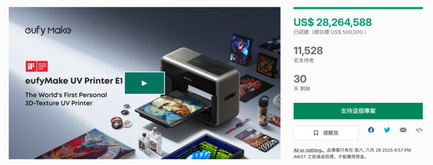Click the zebra-pattern phone case
Image resolution: width=433 pixels, height=165 pixels.
(268, 144)
